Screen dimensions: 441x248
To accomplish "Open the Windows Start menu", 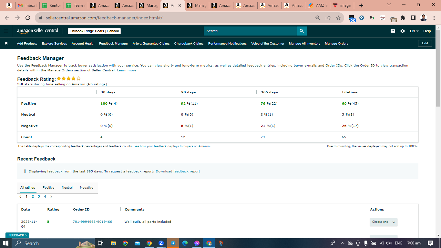I will pos(6,243).
